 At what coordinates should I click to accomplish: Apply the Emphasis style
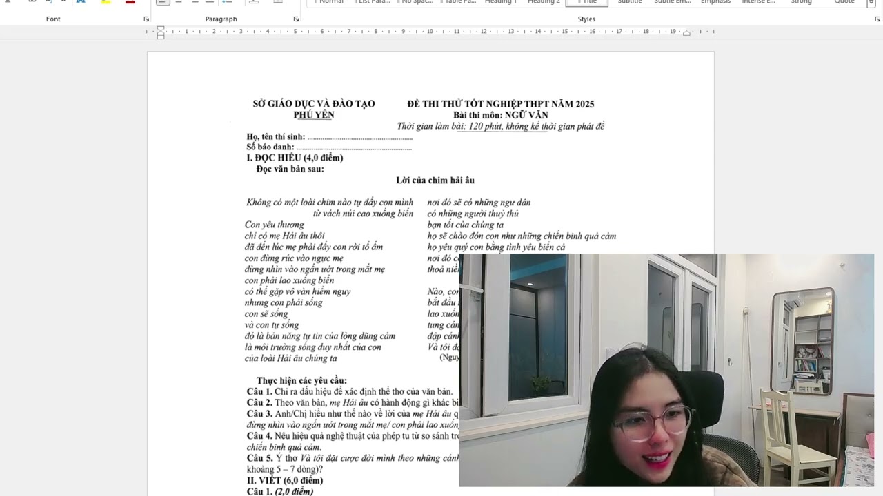coord(715,2)
